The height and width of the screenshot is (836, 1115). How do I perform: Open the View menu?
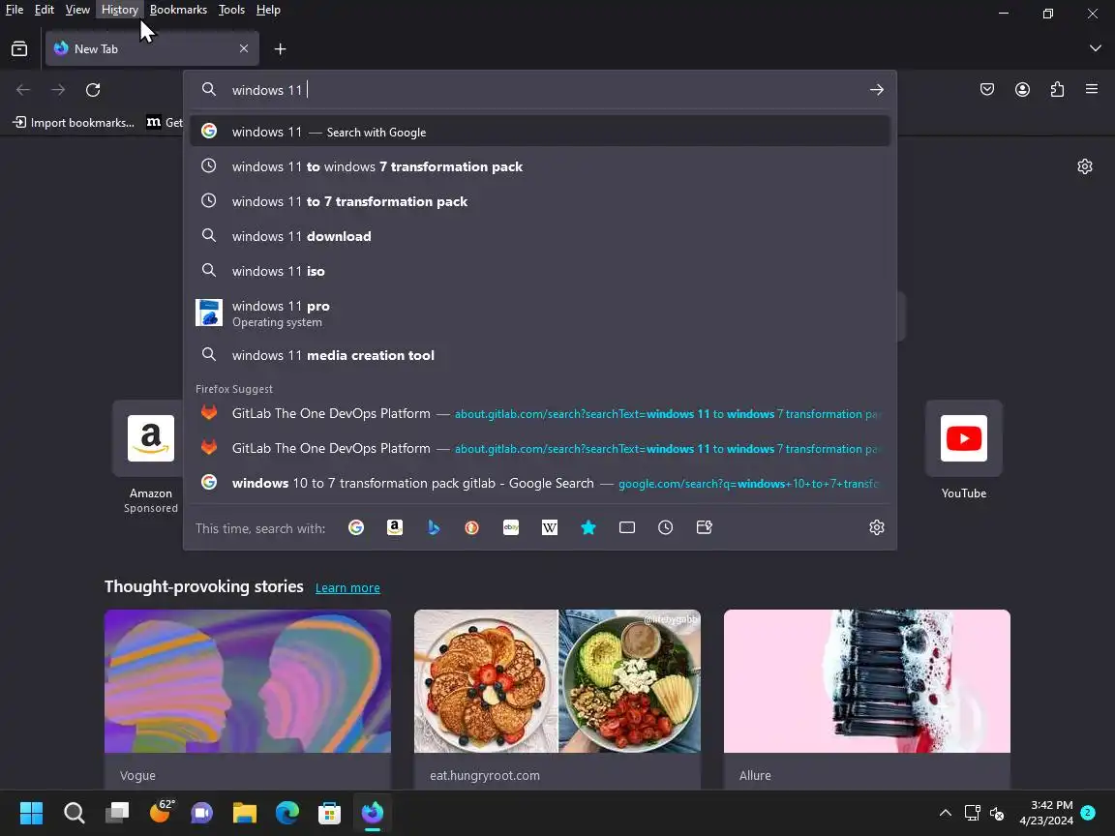tap(77, 10)
